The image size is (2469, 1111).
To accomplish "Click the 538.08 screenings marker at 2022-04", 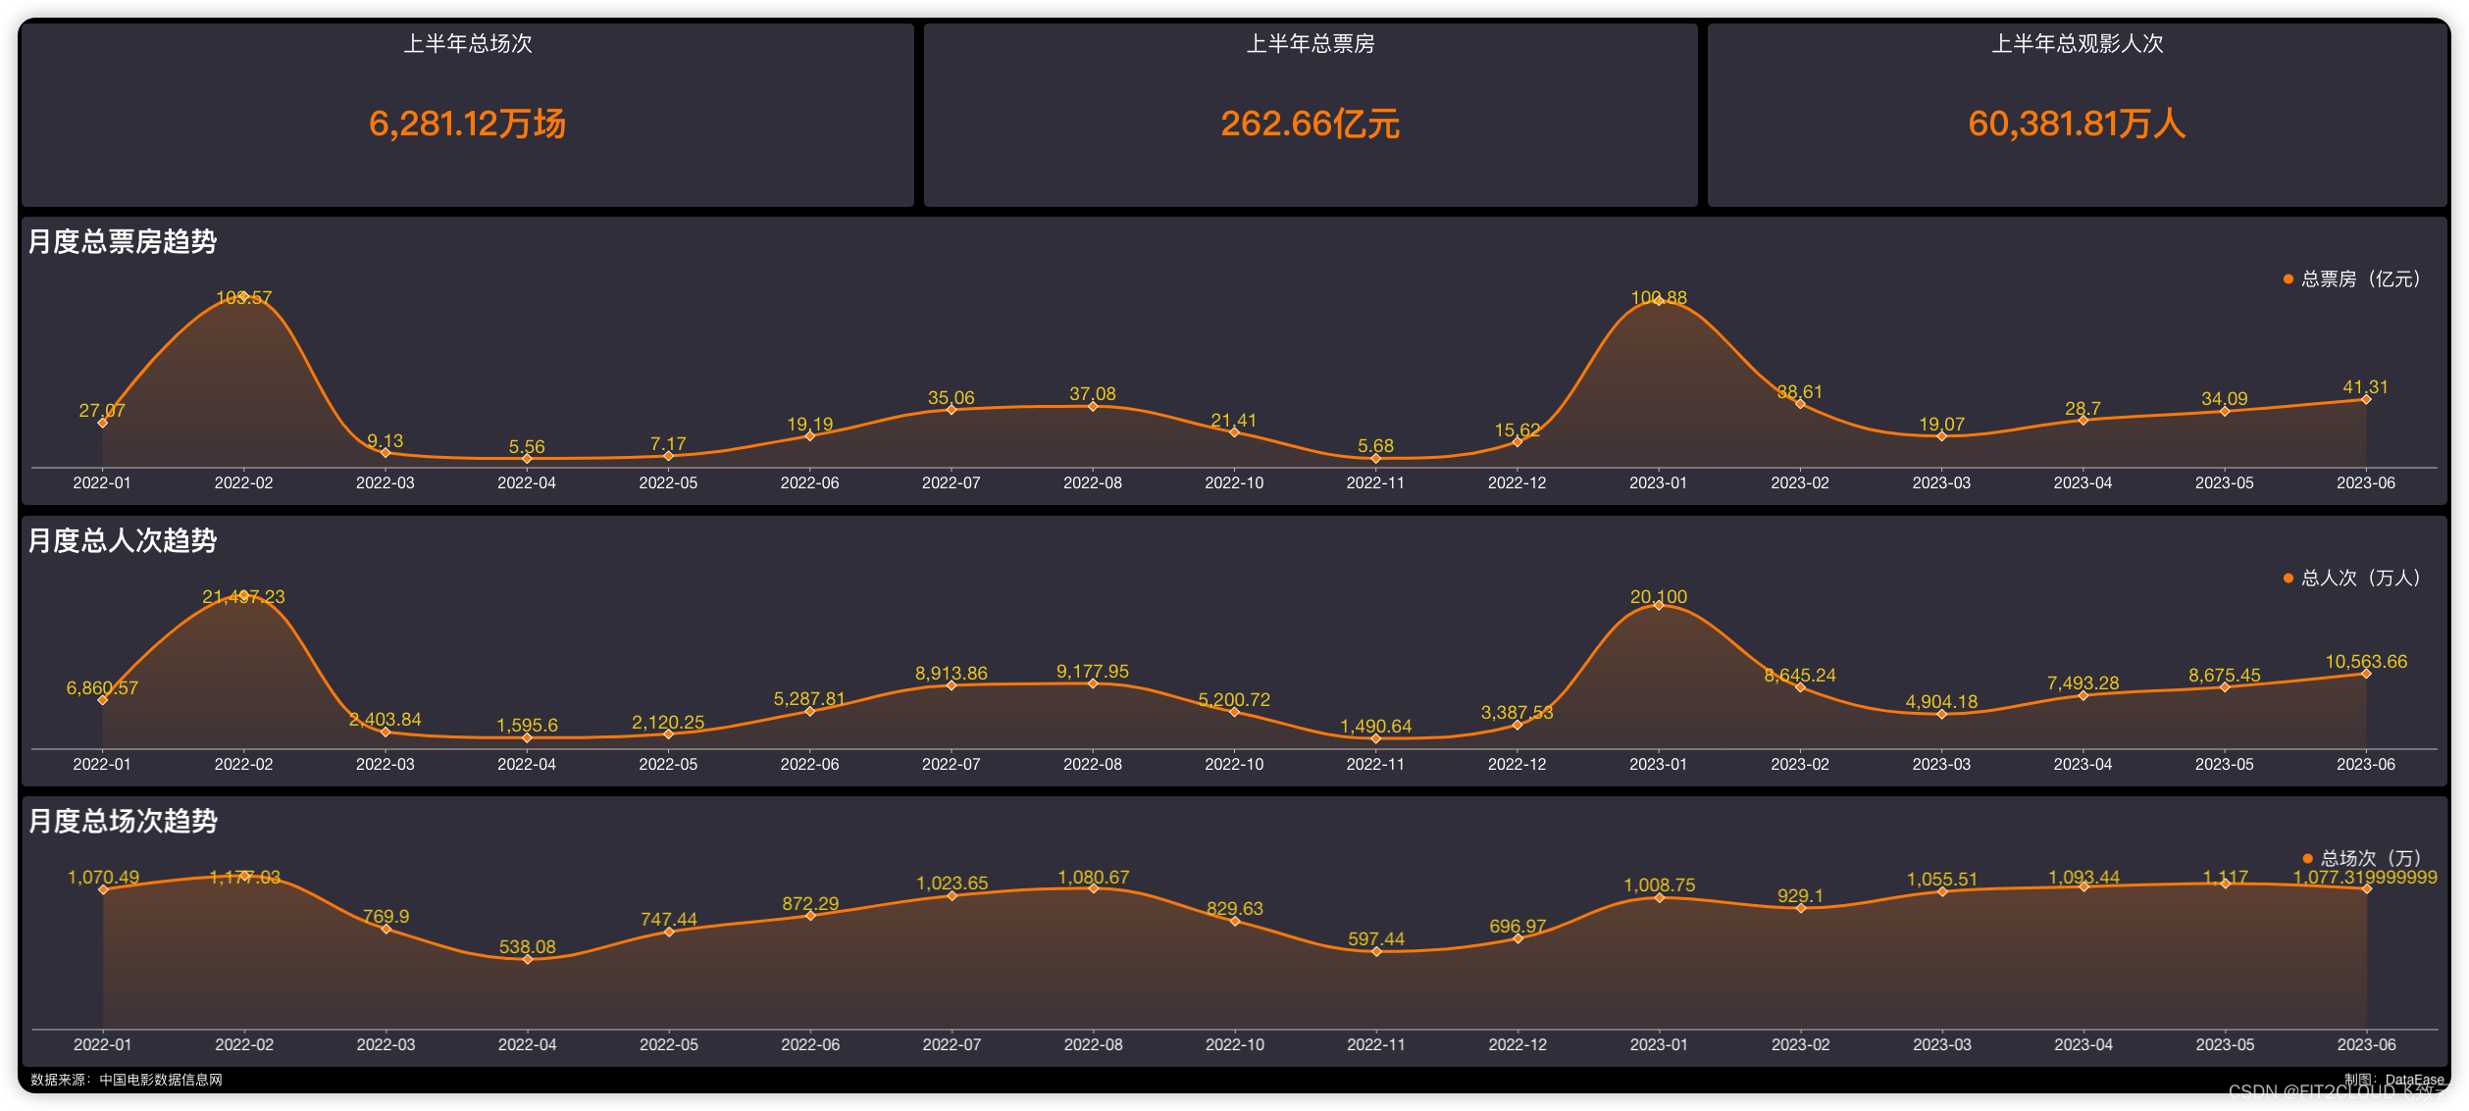I will (x=528, y=959).
